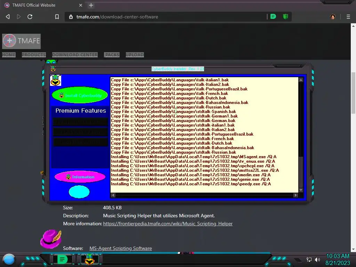Go to the HOME nav item
Viewport: 356px width, 267px height.
click(9, 55)
